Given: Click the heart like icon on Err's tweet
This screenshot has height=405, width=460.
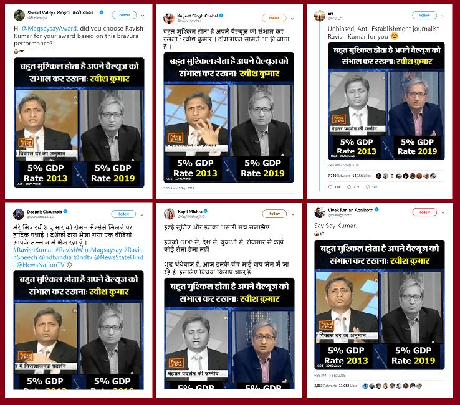Looking at the screenshot, I should point(367,187).
